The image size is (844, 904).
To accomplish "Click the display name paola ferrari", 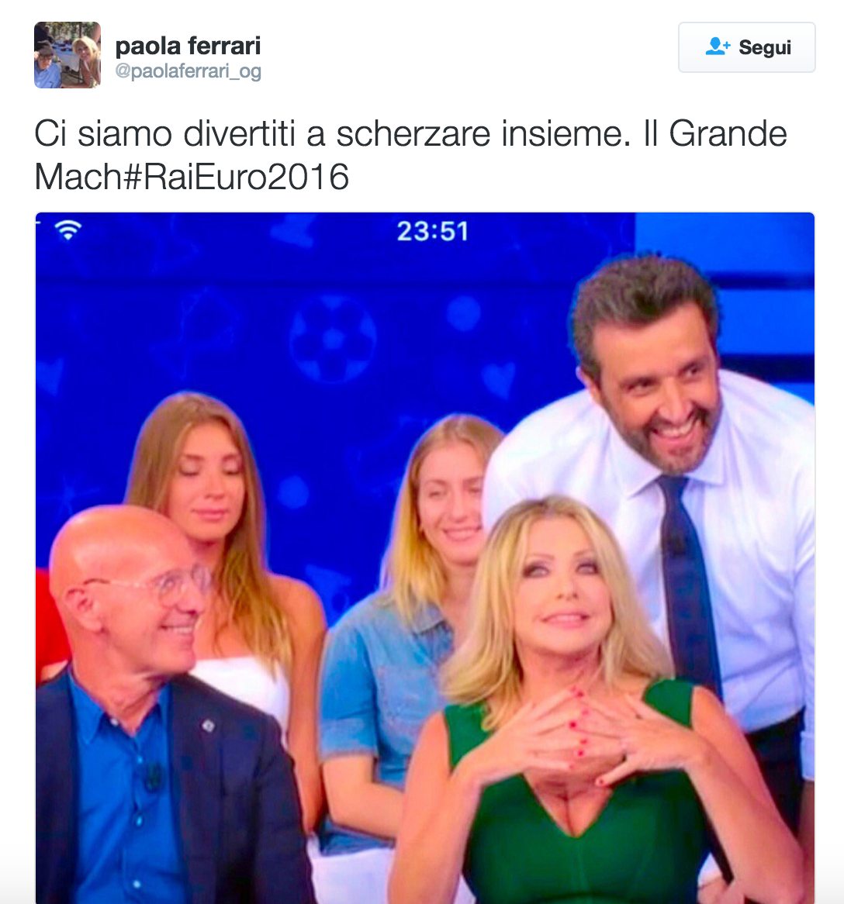I will tap(188, 46).
